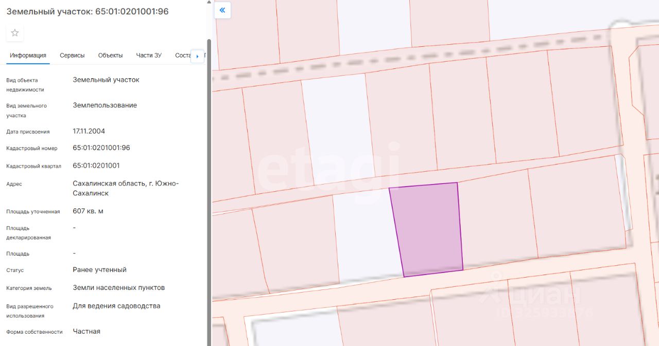Open the Информация tab
This screenshot has width=659, height=346.
(28, 56)
